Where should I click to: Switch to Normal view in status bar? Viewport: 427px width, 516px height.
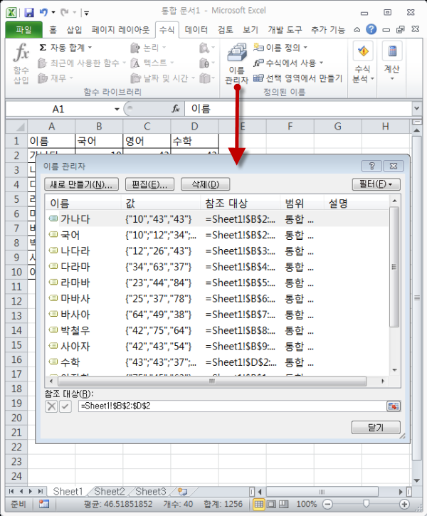[x=259, y=504]
